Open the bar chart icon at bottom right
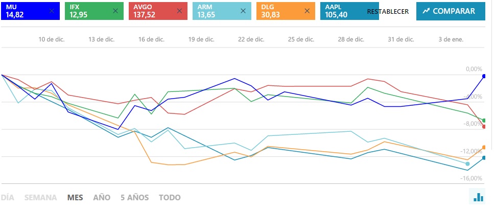495x211 pixels. pos(478,197)
